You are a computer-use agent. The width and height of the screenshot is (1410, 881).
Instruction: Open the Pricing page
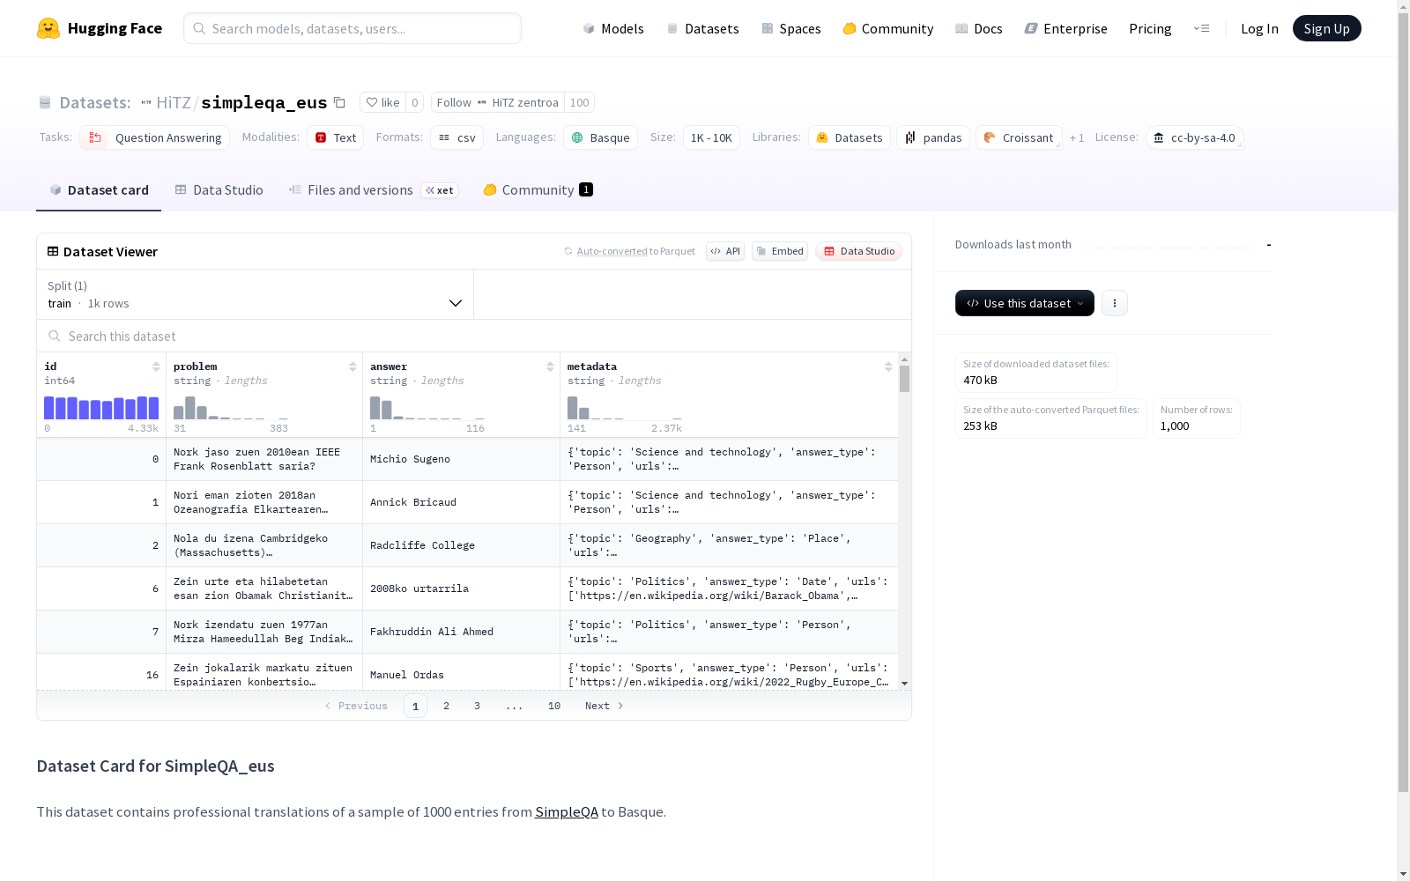point(1150,28)
